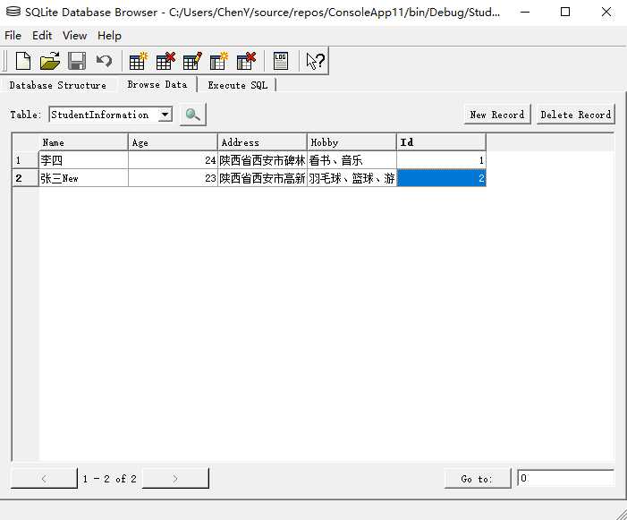This screenshot has width=627, height=520.
Task: Click the Create Index icon
Action: coord(219,61)
